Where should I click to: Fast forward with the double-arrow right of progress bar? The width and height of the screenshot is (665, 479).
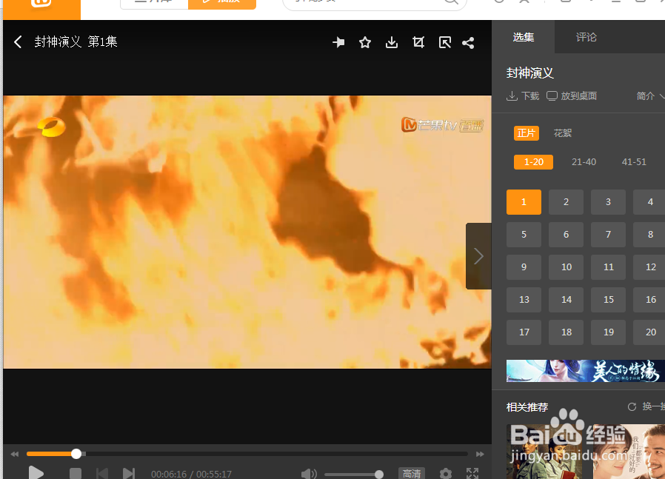(480, 454)
